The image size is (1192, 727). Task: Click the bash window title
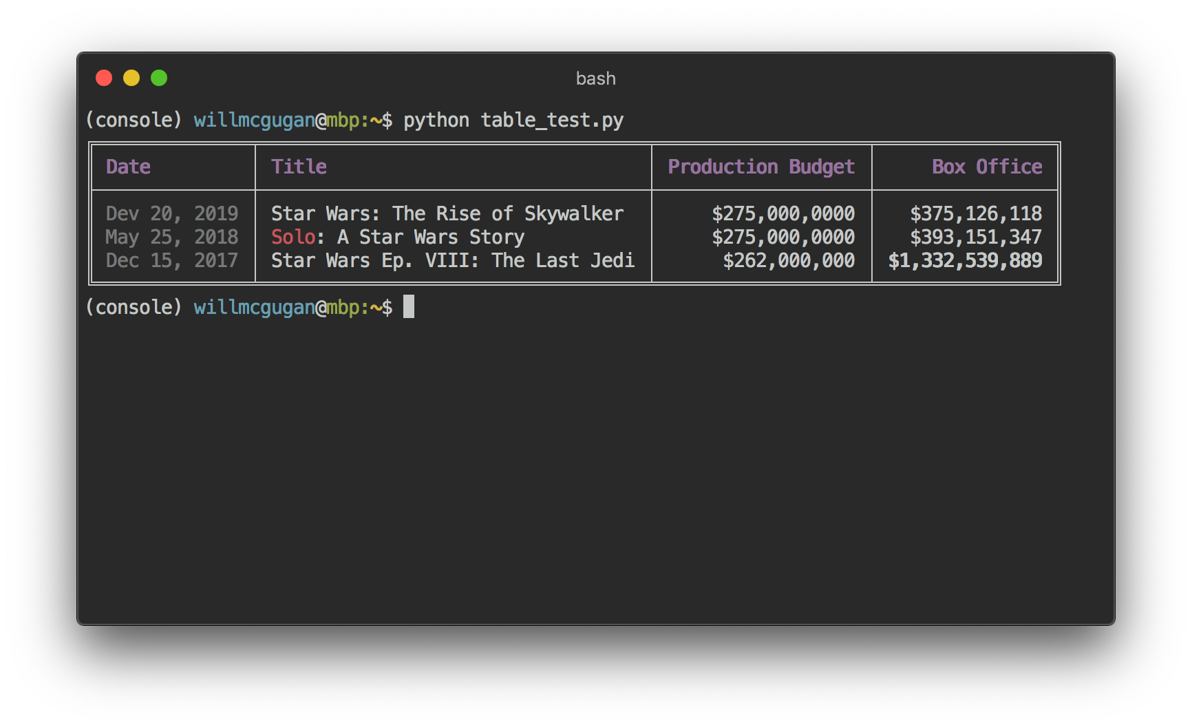595,78
